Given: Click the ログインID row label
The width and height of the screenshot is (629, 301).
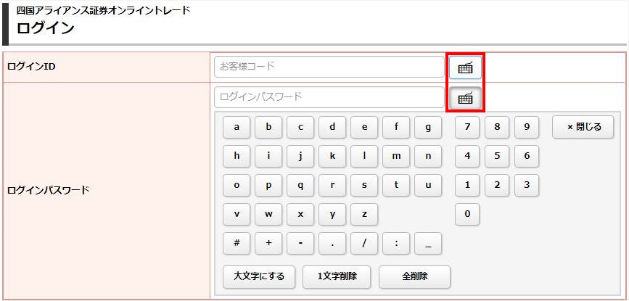Looking at the screenshot, I should [31, 67].
